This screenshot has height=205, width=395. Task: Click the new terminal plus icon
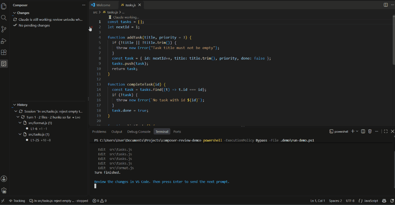click(353, 131)
